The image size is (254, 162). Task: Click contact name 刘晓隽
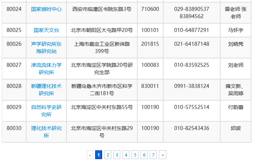pos(236,44)
